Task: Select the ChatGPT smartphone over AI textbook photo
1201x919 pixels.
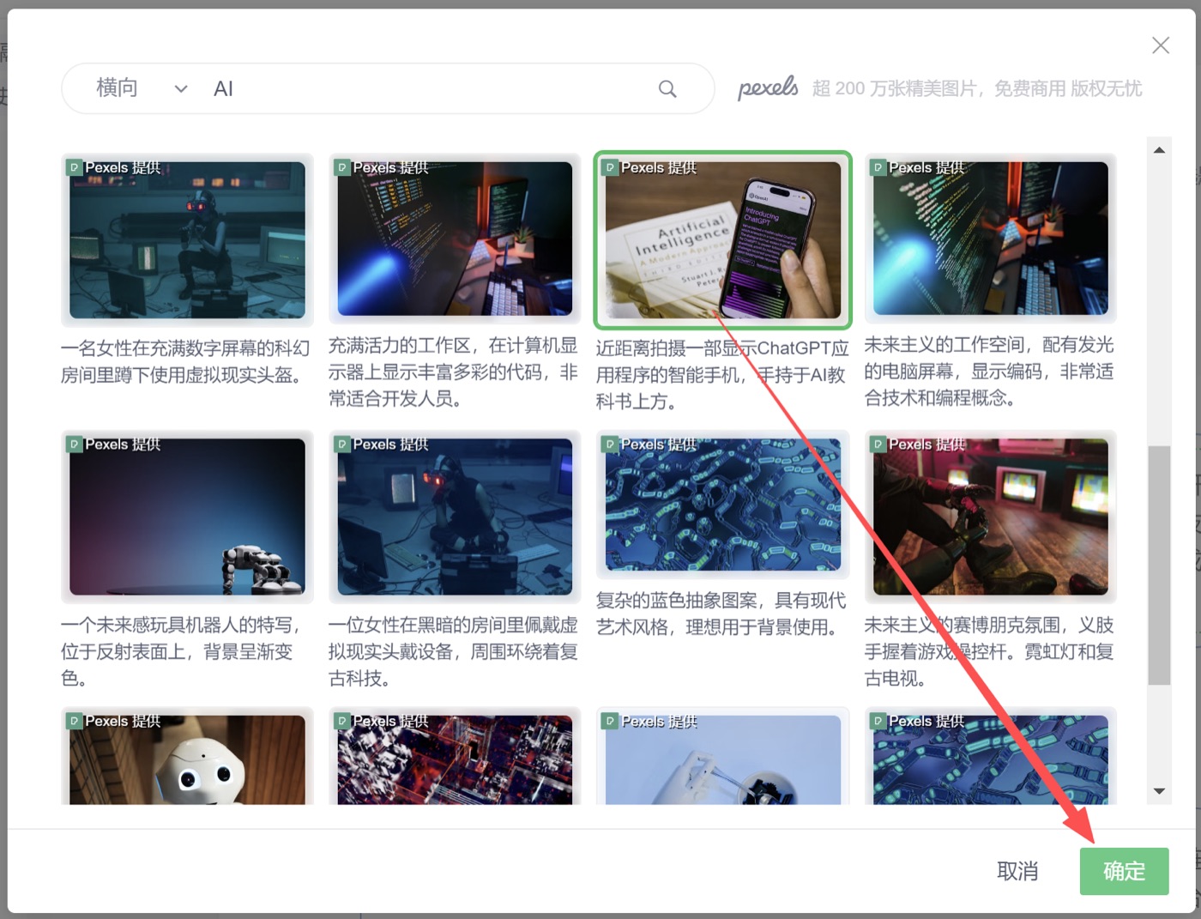Action: point(723,240)
